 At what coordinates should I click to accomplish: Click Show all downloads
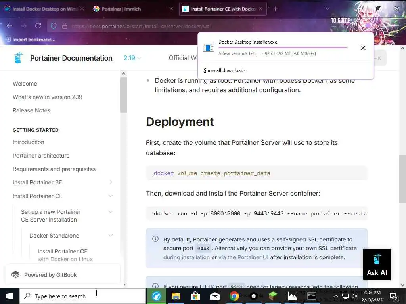(224, 70)
